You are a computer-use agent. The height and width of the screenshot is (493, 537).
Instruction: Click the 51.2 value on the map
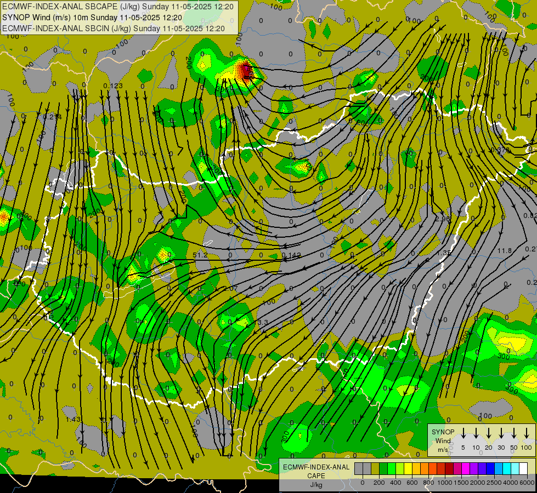(200, 255)
